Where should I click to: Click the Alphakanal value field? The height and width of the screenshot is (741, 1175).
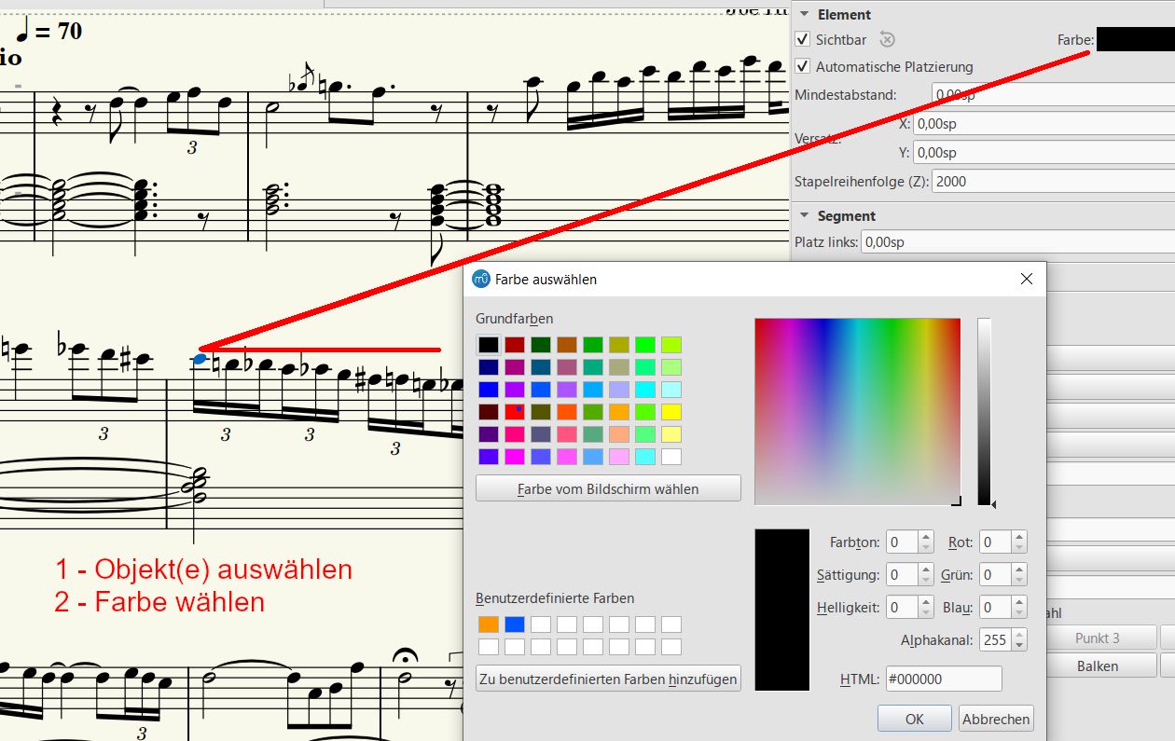(x=996, y=640)
